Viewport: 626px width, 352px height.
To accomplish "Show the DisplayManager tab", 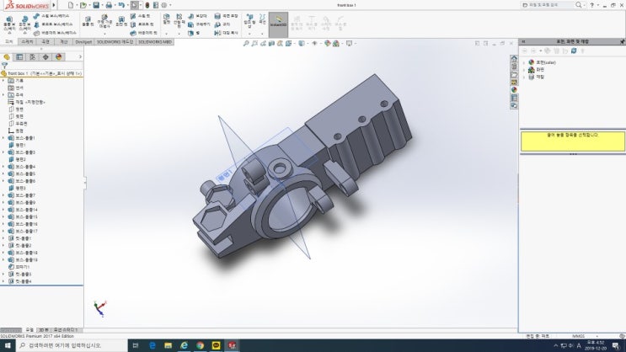I will click(59, 57).
